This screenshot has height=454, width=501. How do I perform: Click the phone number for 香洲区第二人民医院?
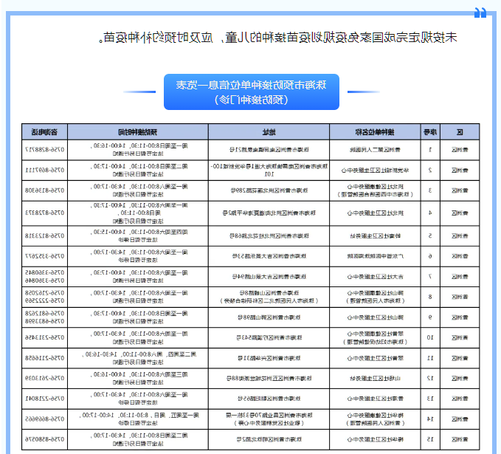click(x=44, y=150)
